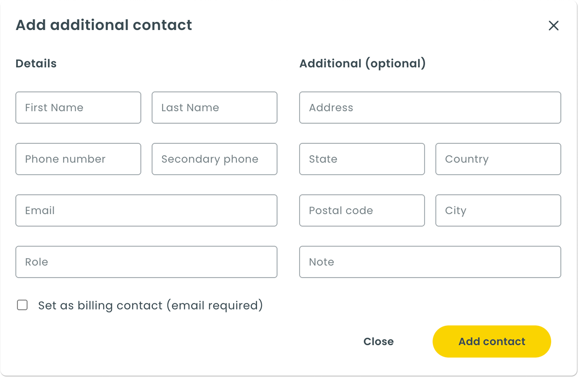Close the dialog using the X icon

553,26
